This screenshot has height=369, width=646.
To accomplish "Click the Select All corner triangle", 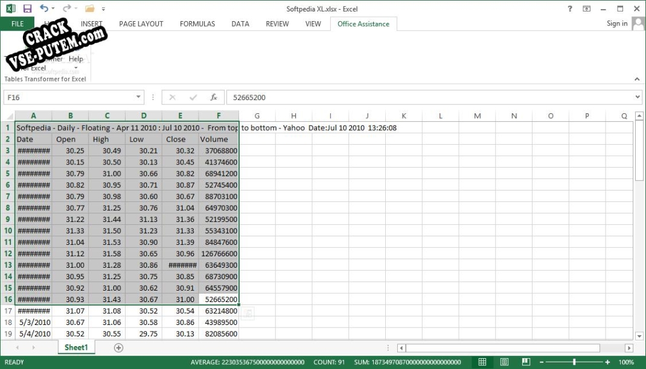I will point(8,116).
